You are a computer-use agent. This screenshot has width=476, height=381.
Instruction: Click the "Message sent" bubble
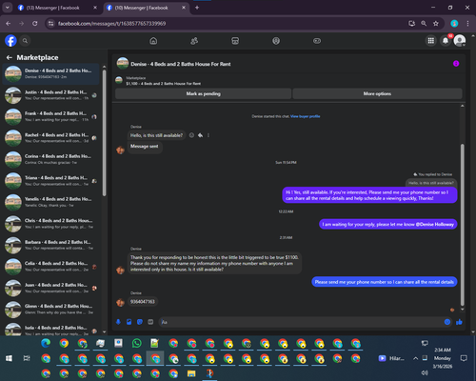145,147
